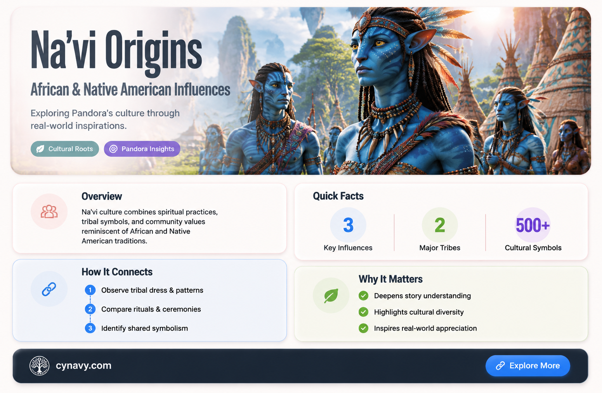Click Deepens story understanding text
602x393 pixels.
422,296
